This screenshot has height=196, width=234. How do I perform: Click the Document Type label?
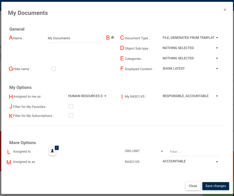click(x=137, y=38)
